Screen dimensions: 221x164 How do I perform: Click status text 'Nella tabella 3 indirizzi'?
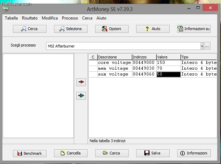107,141
